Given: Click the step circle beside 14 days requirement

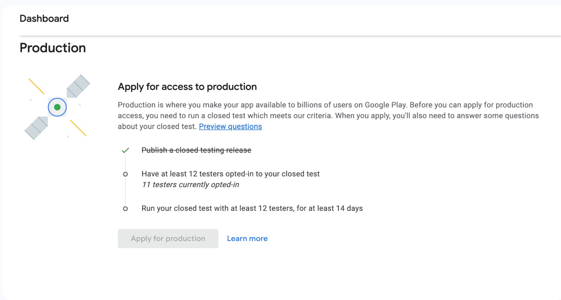Looking at the screenshot, I should coord(125,209).
